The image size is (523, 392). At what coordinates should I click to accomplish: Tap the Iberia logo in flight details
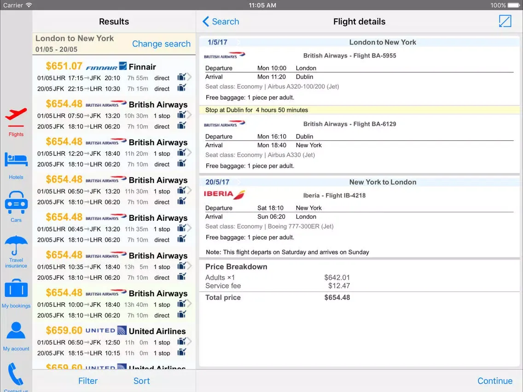point(224,194)
